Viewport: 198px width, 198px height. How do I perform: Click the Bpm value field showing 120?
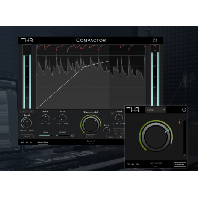point(120,137)
